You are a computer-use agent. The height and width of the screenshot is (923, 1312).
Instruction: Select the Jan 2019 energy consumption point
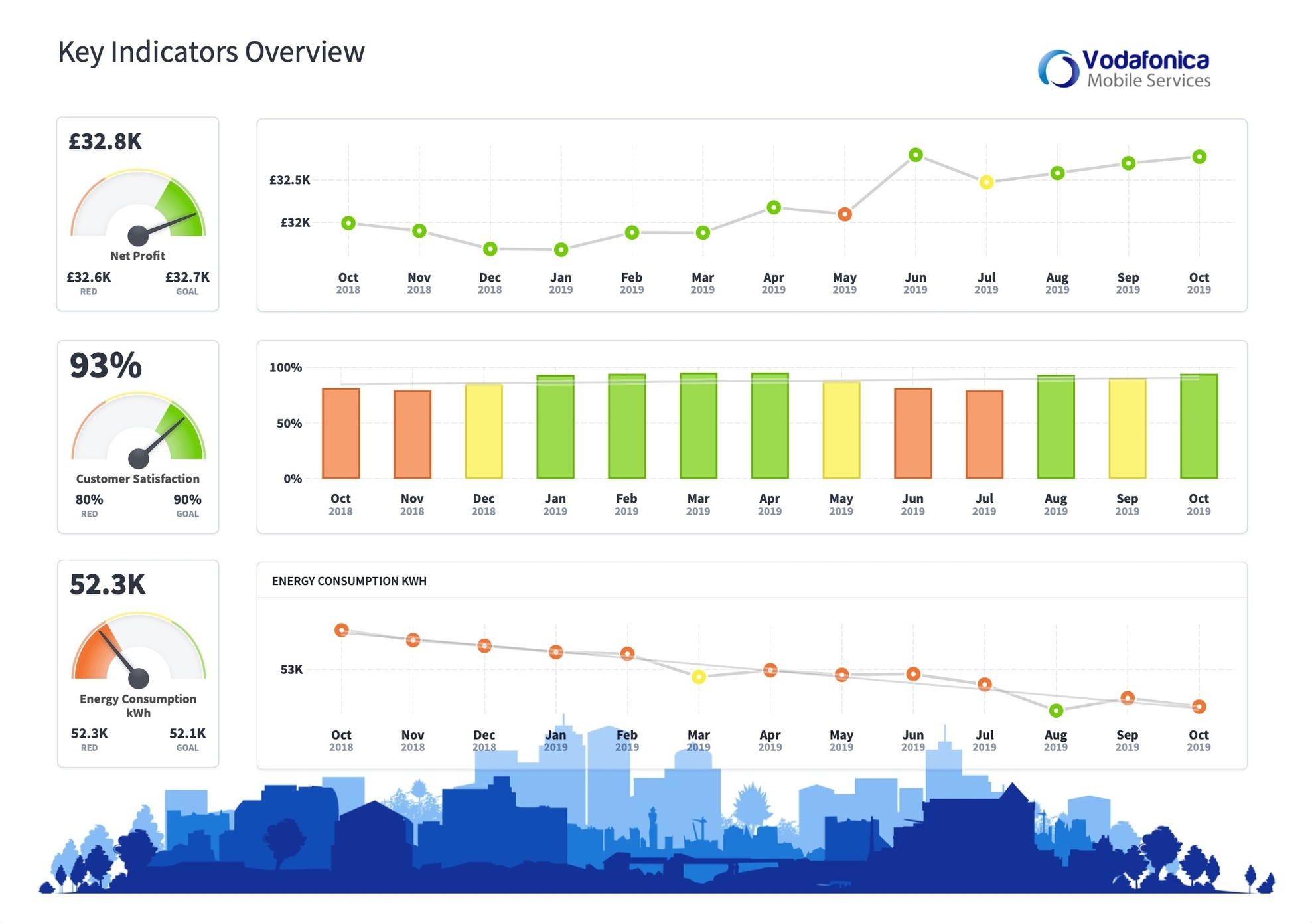[x=556, y=652]
